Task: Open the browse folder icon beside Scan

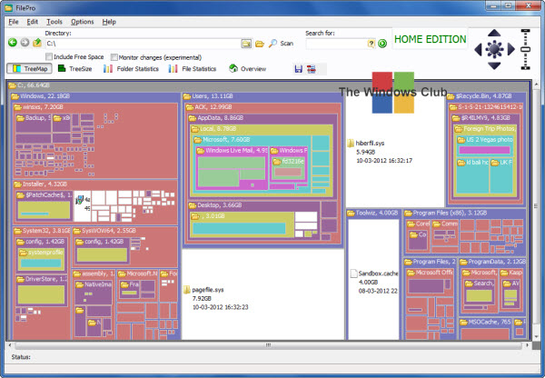Action: [x=260, y=44]
